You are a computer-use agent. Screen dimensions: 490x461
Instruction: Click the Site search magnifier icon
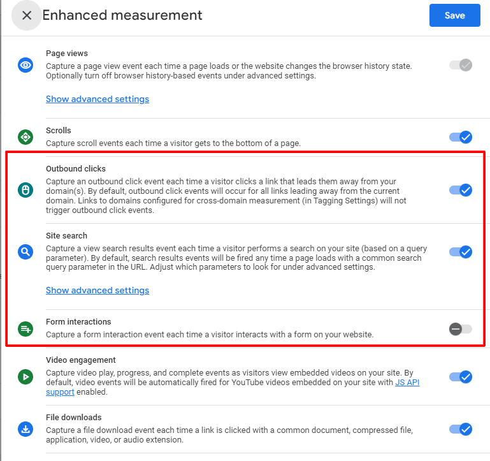click(25, 252)
